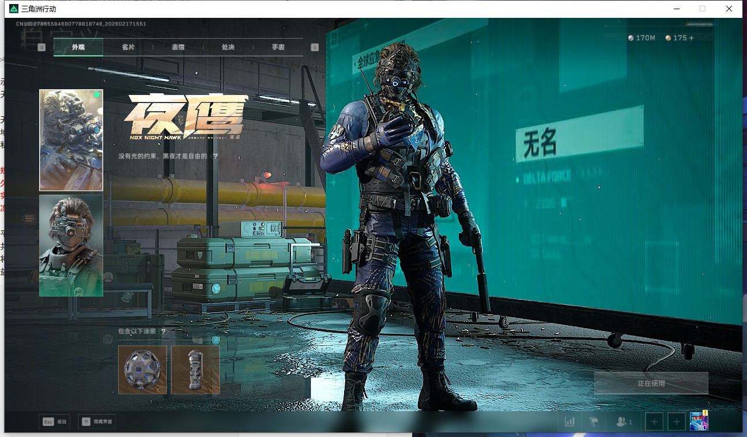Click the second empty teammate plus slot
Image resolution: width=747 pixels, height=437 pixels.
click(677, 422)
